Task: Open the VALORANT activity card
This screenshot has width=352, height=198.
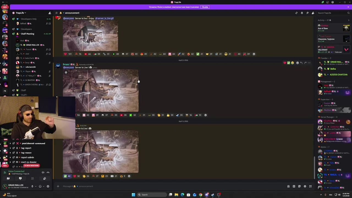Action: click(334, 50)
